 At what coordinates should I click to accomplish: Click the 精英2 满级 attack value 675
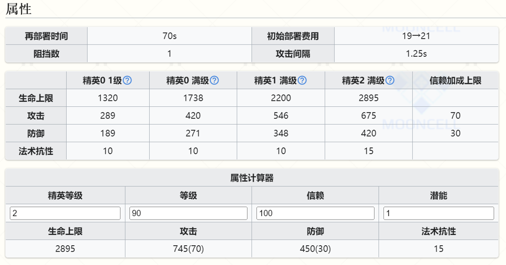[x=369, y=116]
